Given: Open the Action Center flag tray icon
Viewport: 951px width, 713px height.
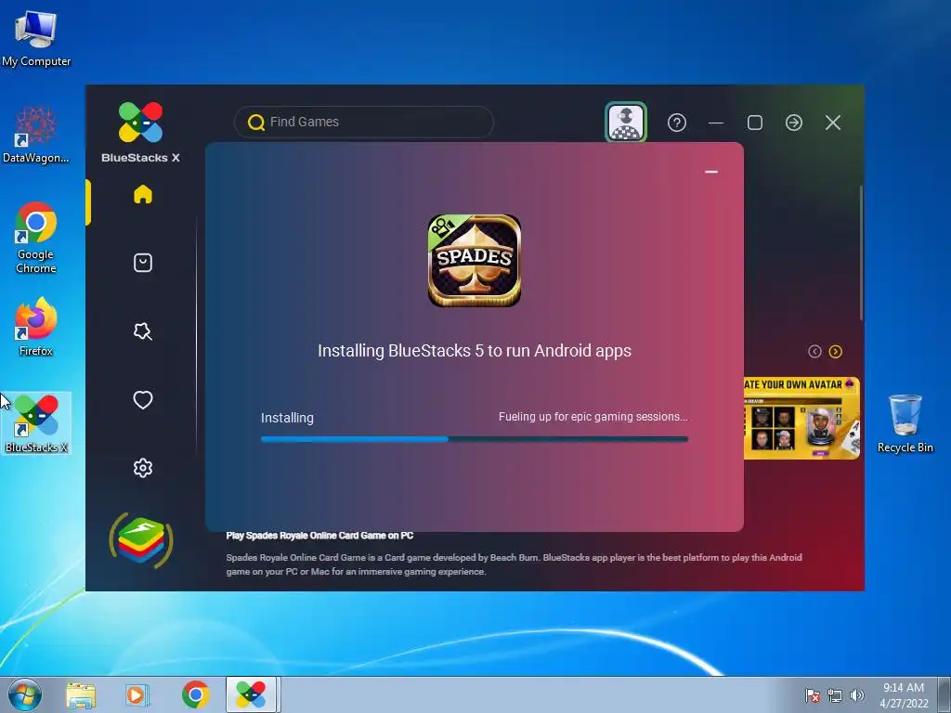Looking at the screenshot, I should 812,695.
